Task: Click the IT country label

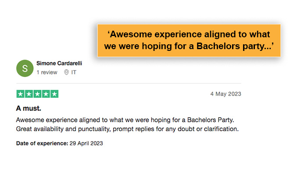Action: 74,72
